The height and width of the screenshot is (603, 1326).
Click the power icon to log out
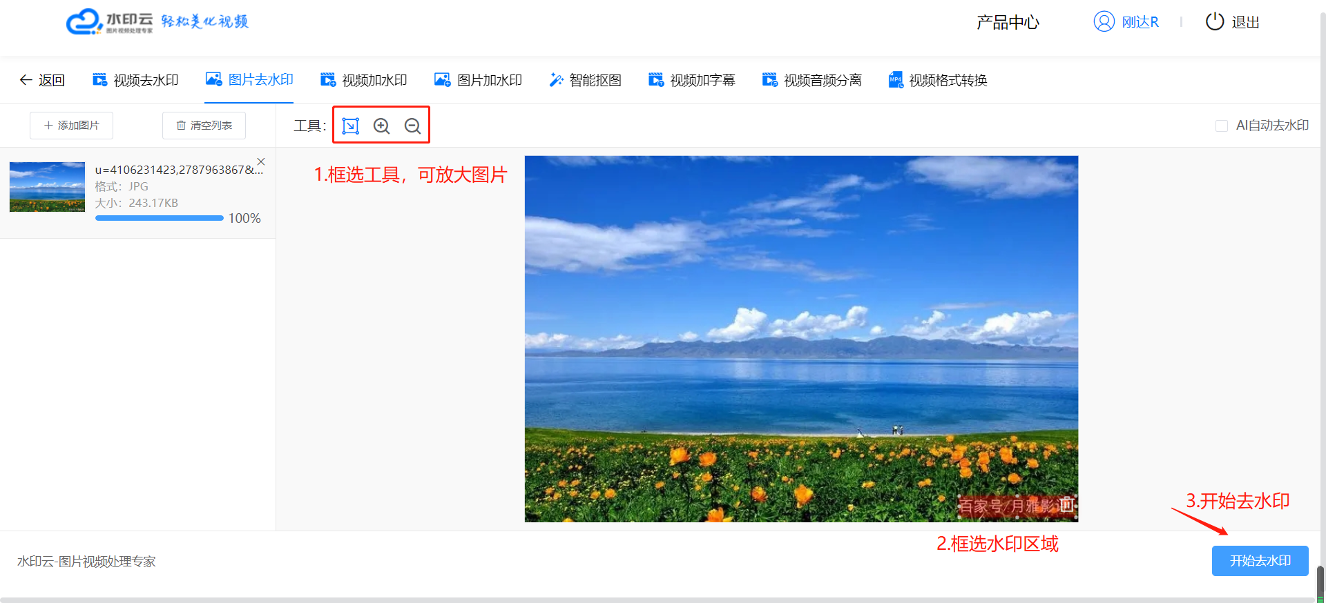(1215, 21)
